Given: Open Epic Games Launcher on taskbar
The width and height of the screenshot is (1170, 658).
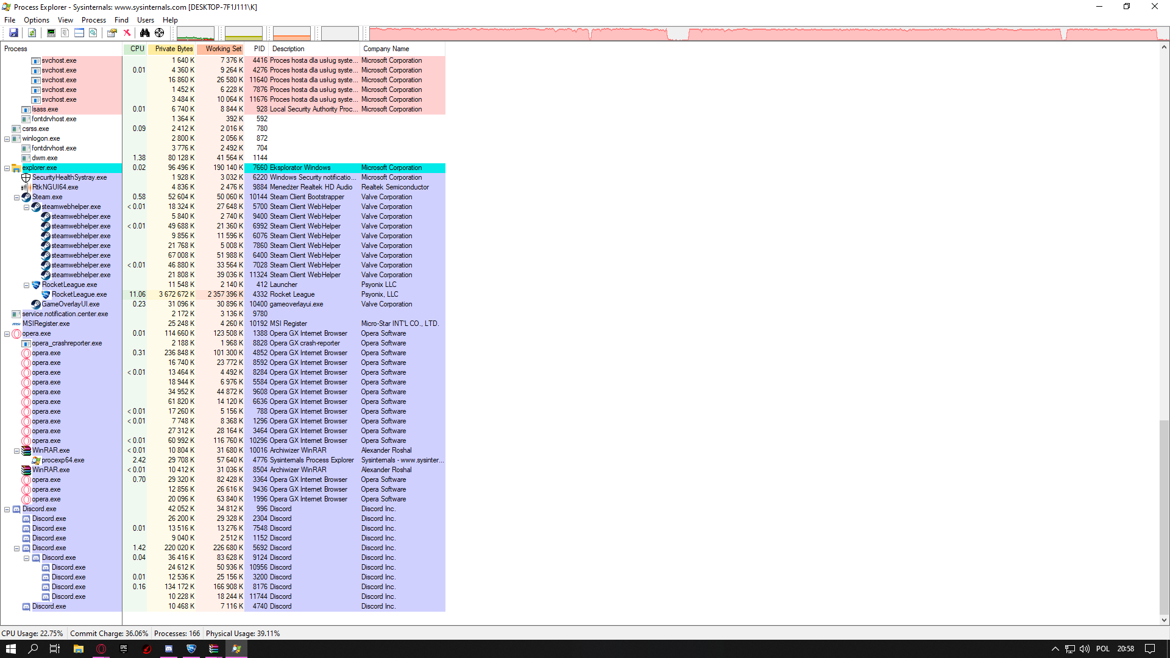Looking at the screenshot, I should click(124, 649).
